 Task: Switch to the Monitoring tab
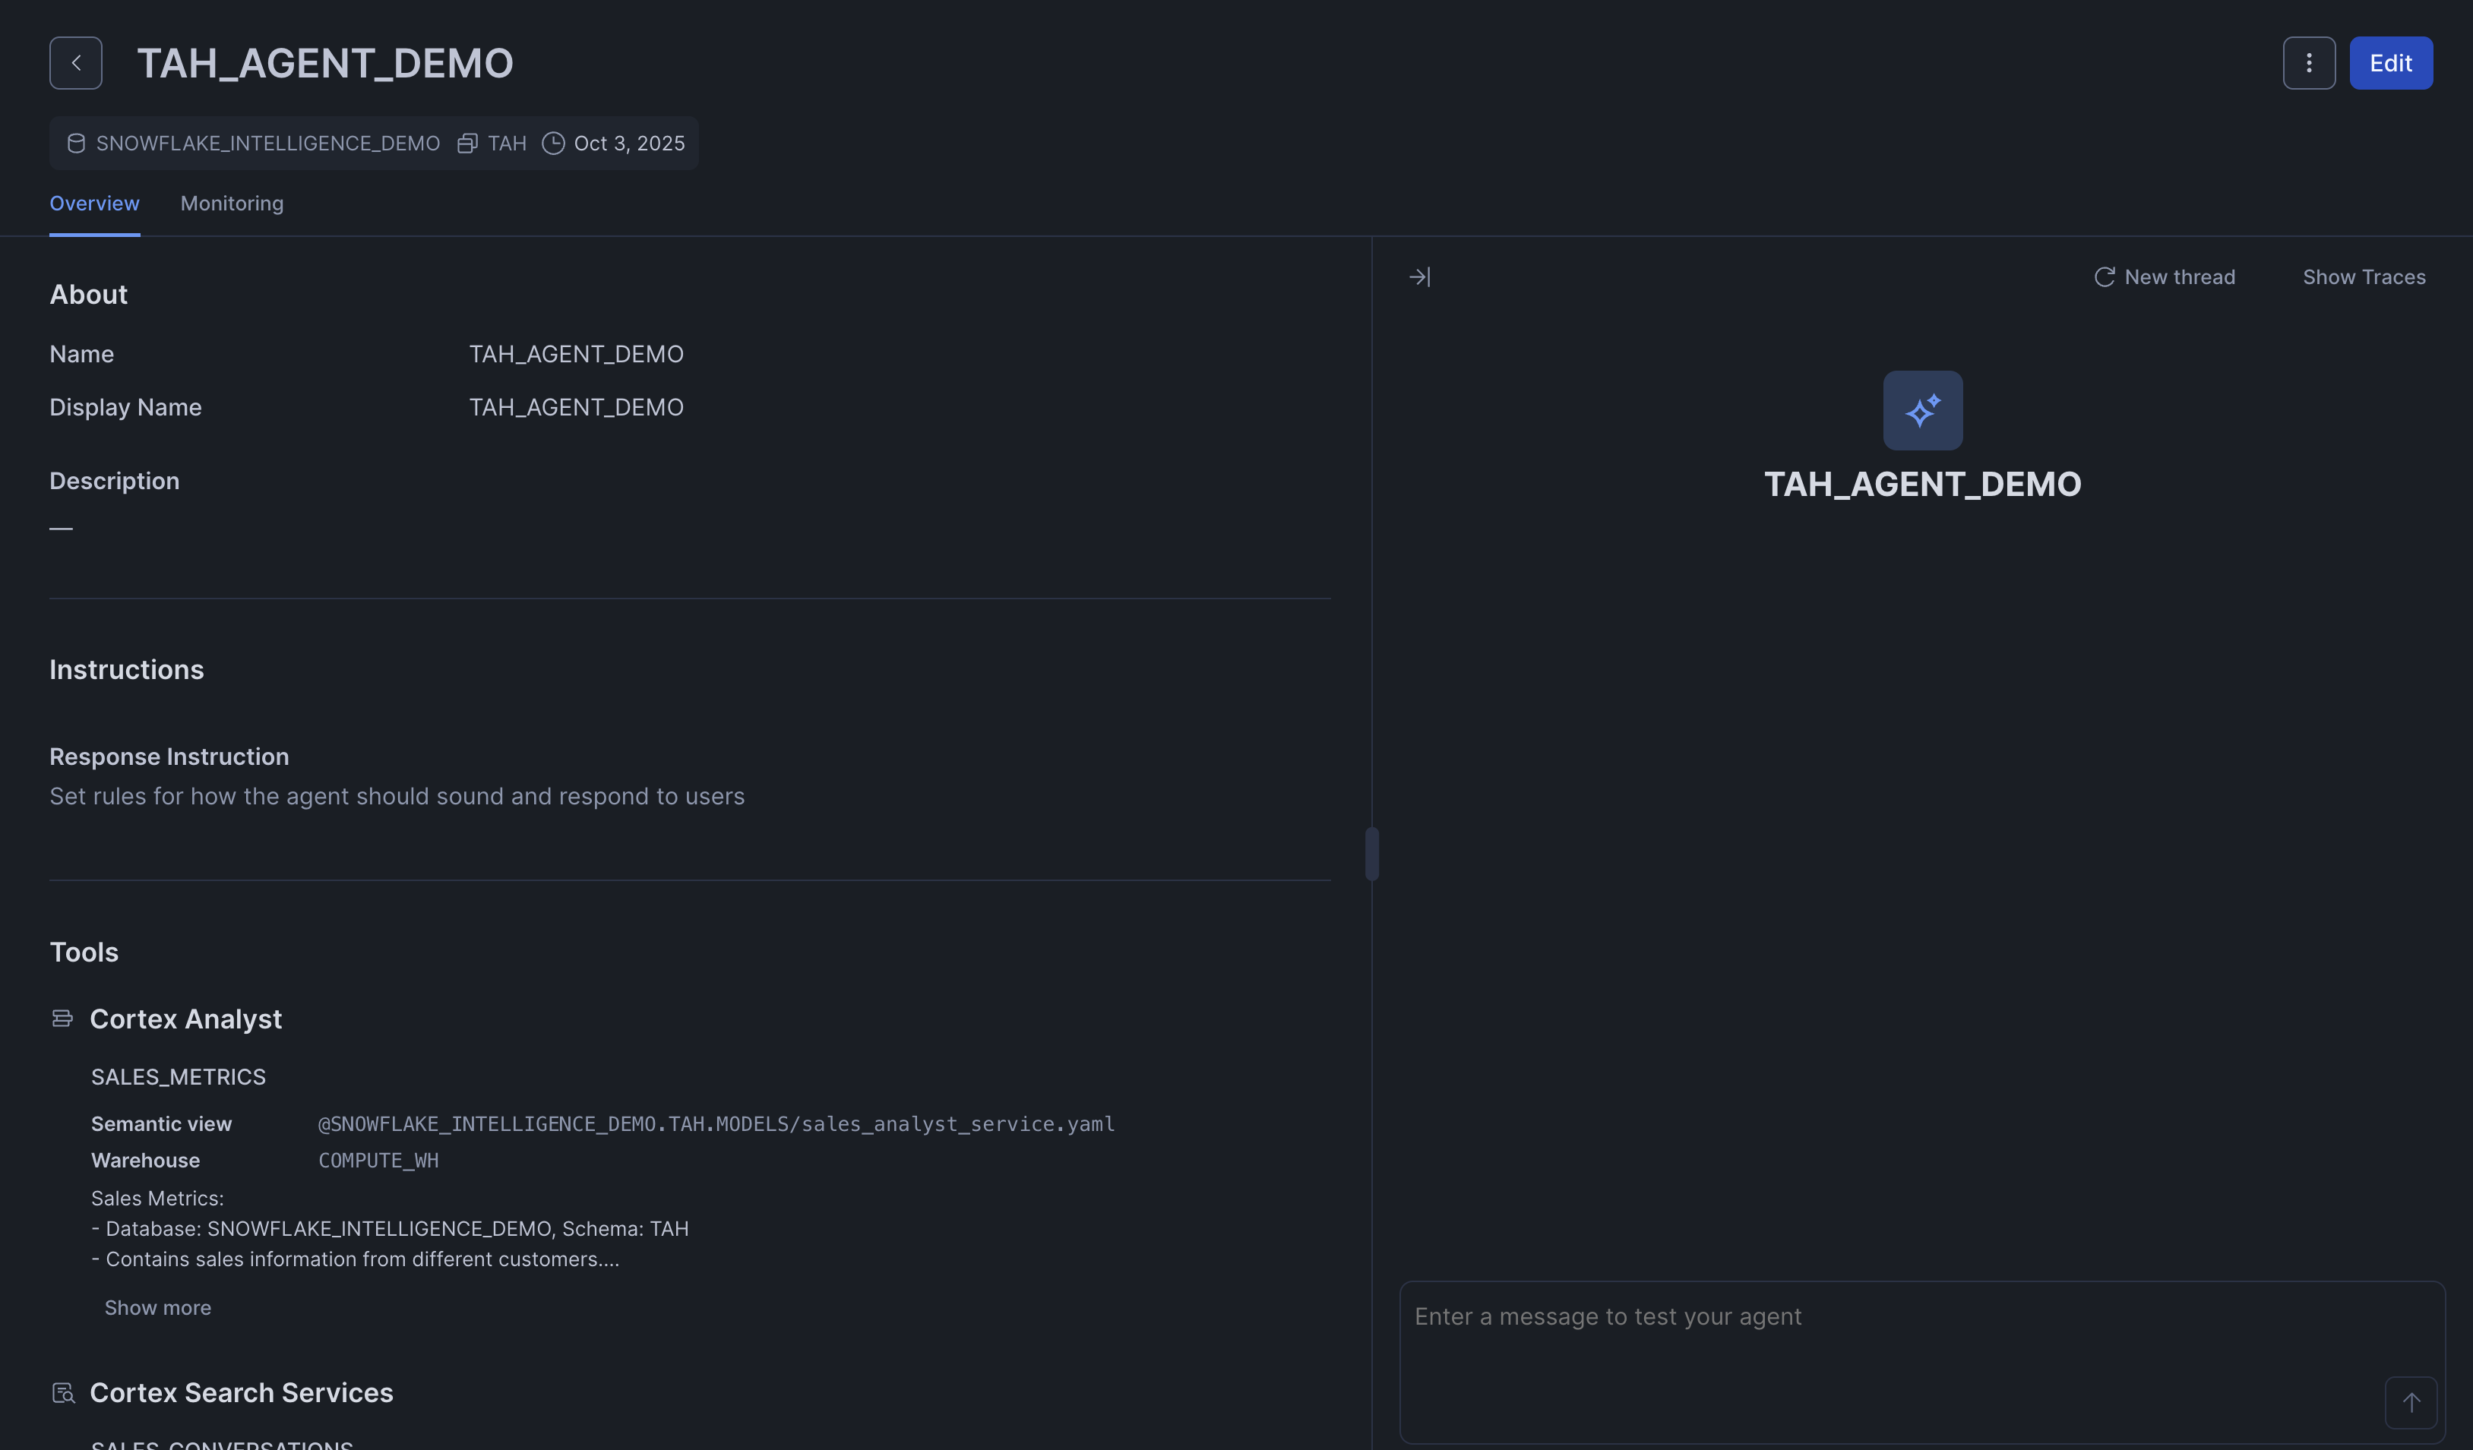tap(232, 203)
